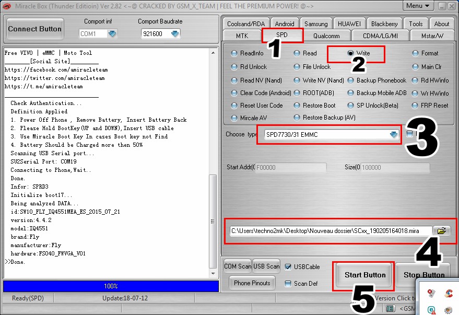Switch to the Qualcomm tab

326,36
